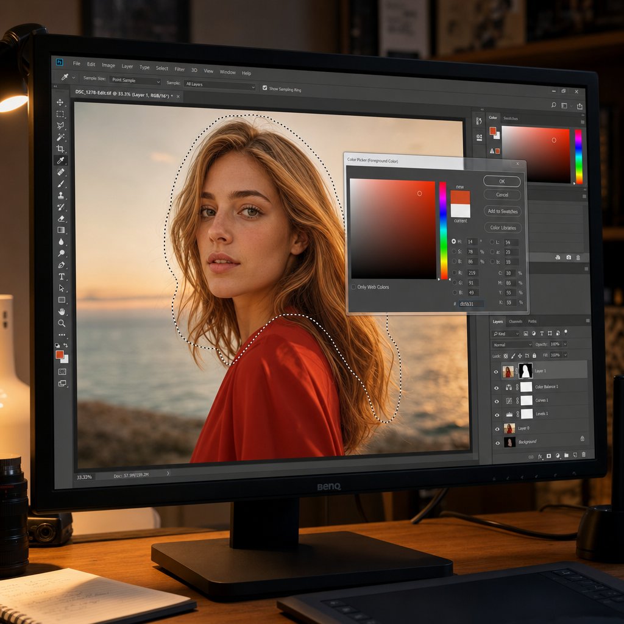The image size is (624, 624).
Task: Select the Crop tool
Action: [x=60, y=149]
